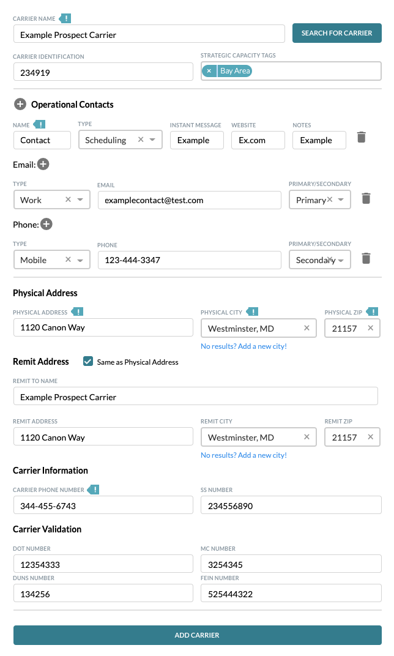This screenshot has width=394, height=656.
Task: Edit the SS Number field
Action: point(291,505)
